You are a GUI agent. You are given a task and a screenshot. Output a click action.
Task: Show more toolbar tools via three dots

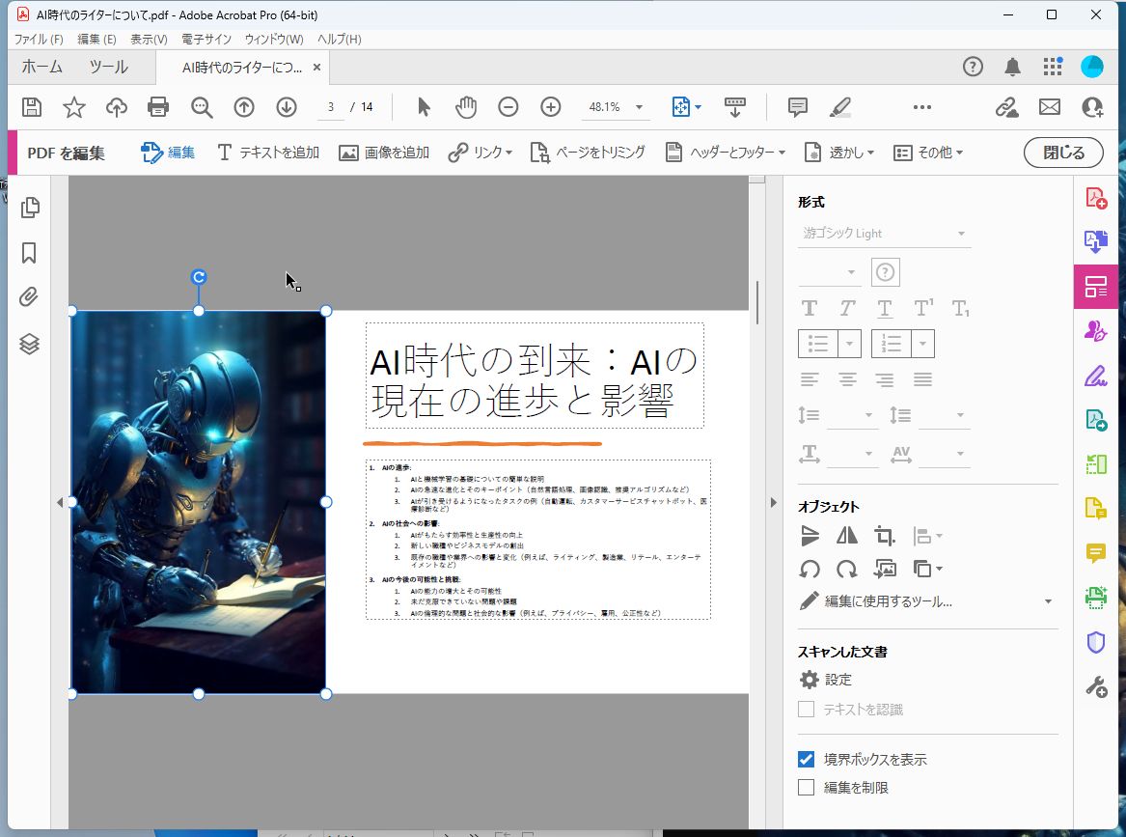(922, 108)
